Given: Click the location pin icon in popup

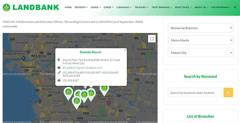Looking at the screenshot, I should [x=59, y=60].
